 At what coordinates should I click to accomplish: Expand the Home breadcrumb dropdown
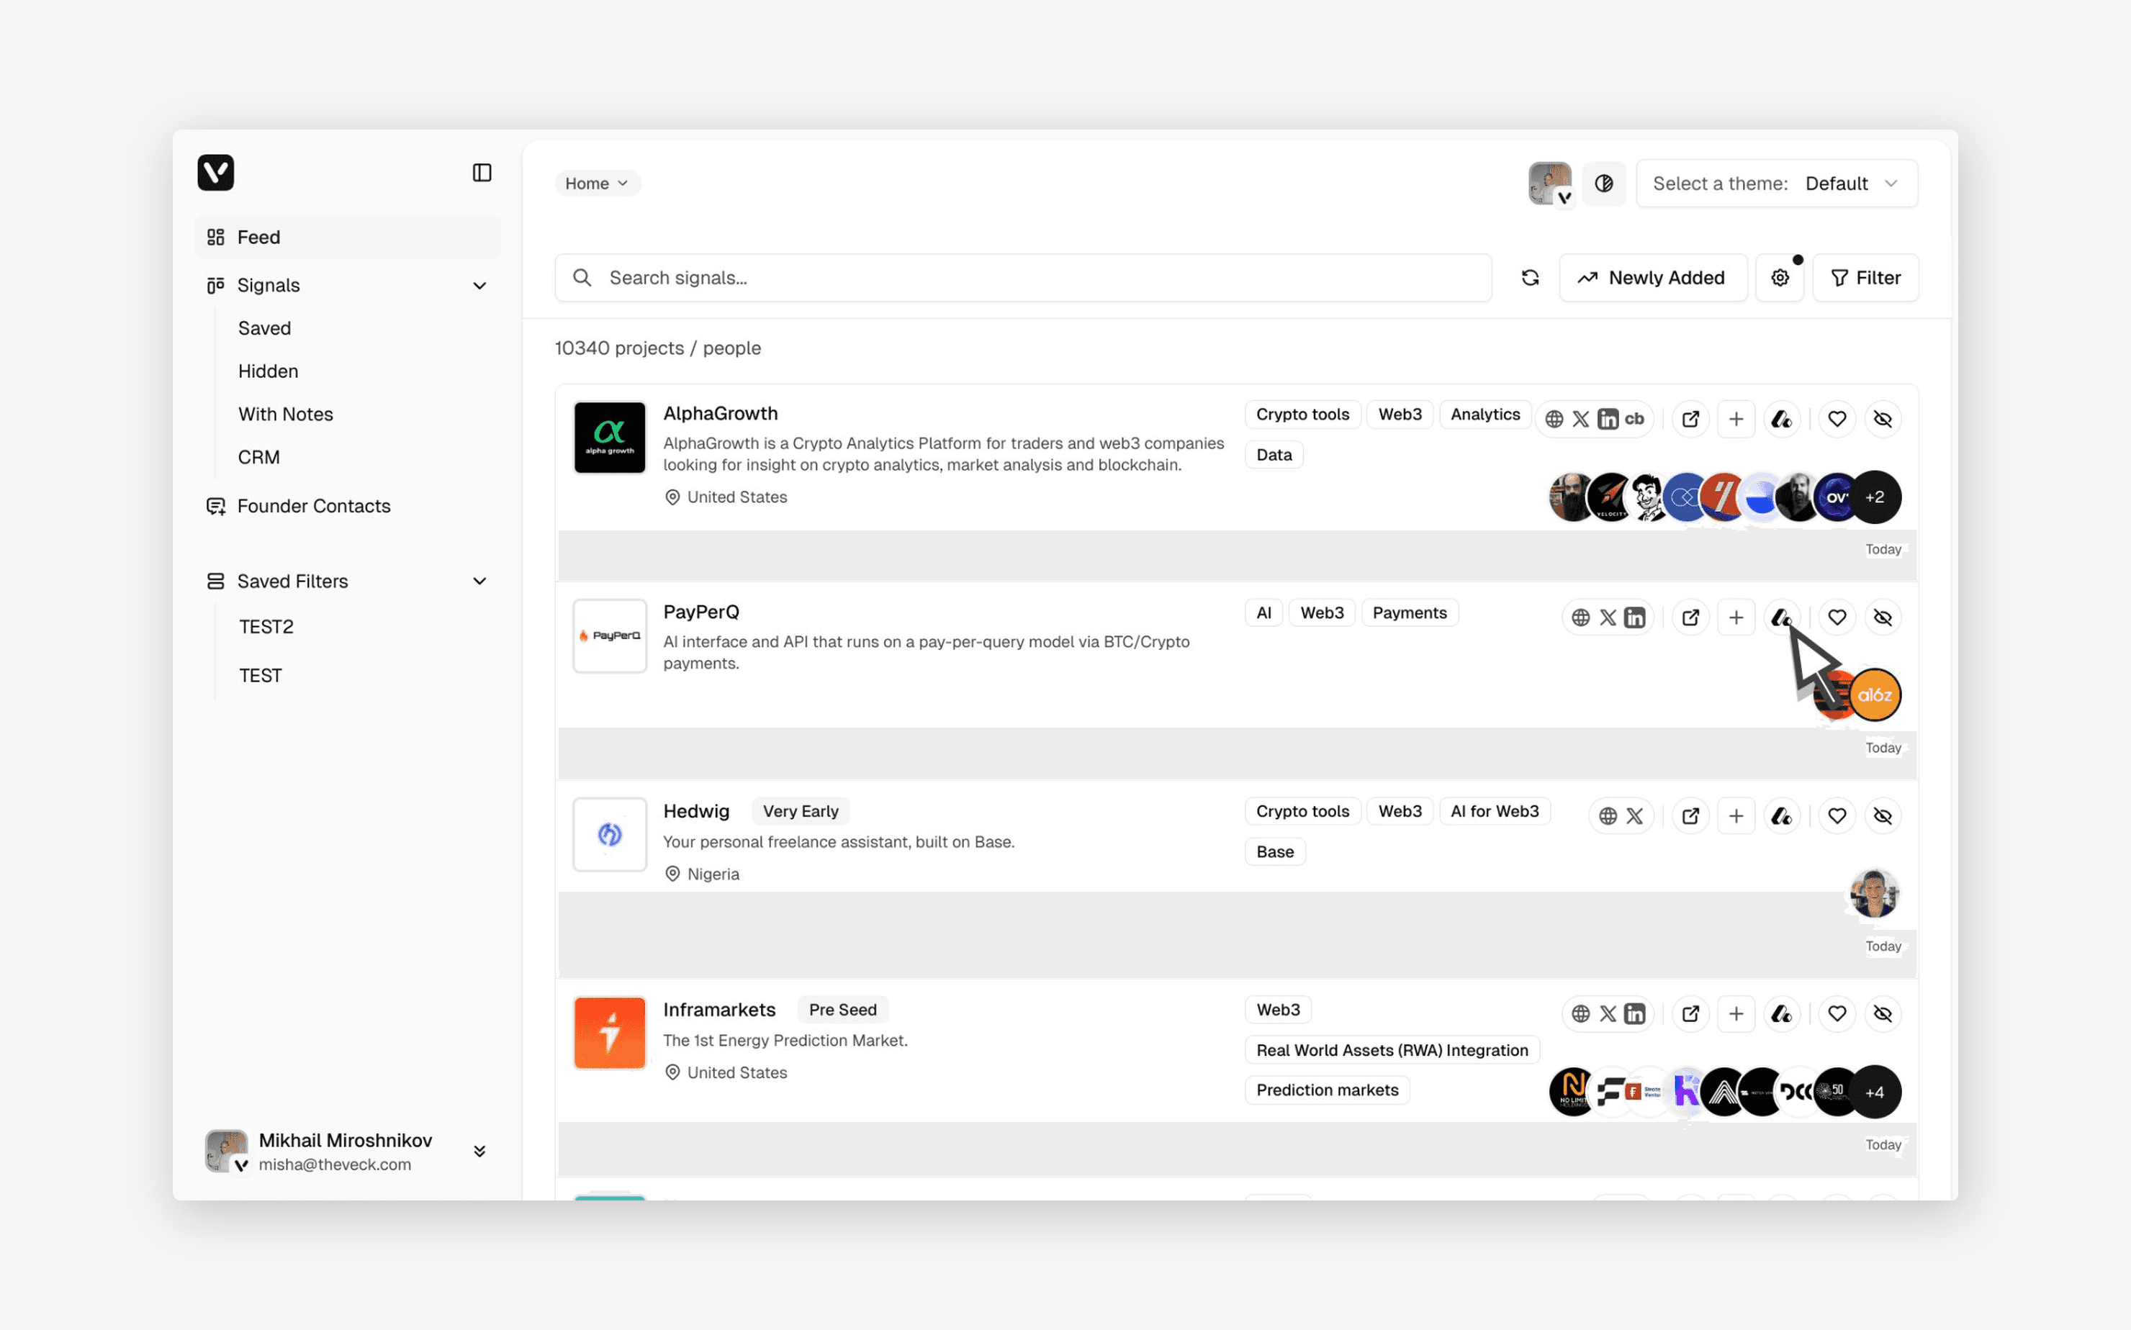[597, 184]
